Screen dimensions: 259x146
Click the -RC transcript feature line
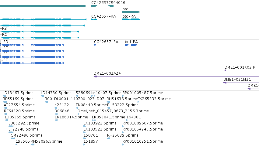pos(40,38)
